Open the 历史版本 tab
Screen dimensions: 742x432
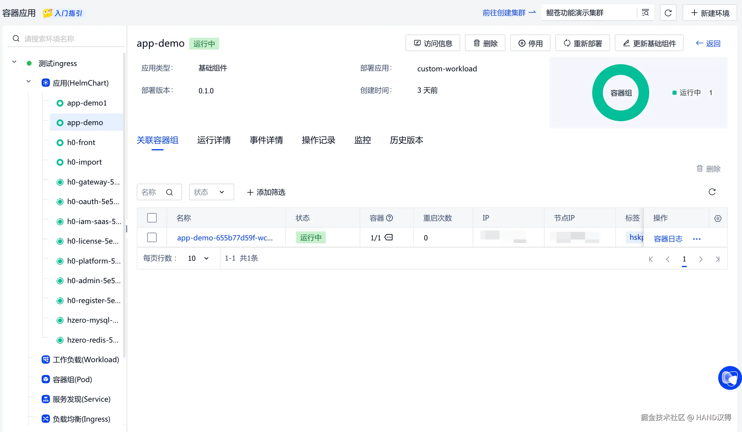coord(406,140)
